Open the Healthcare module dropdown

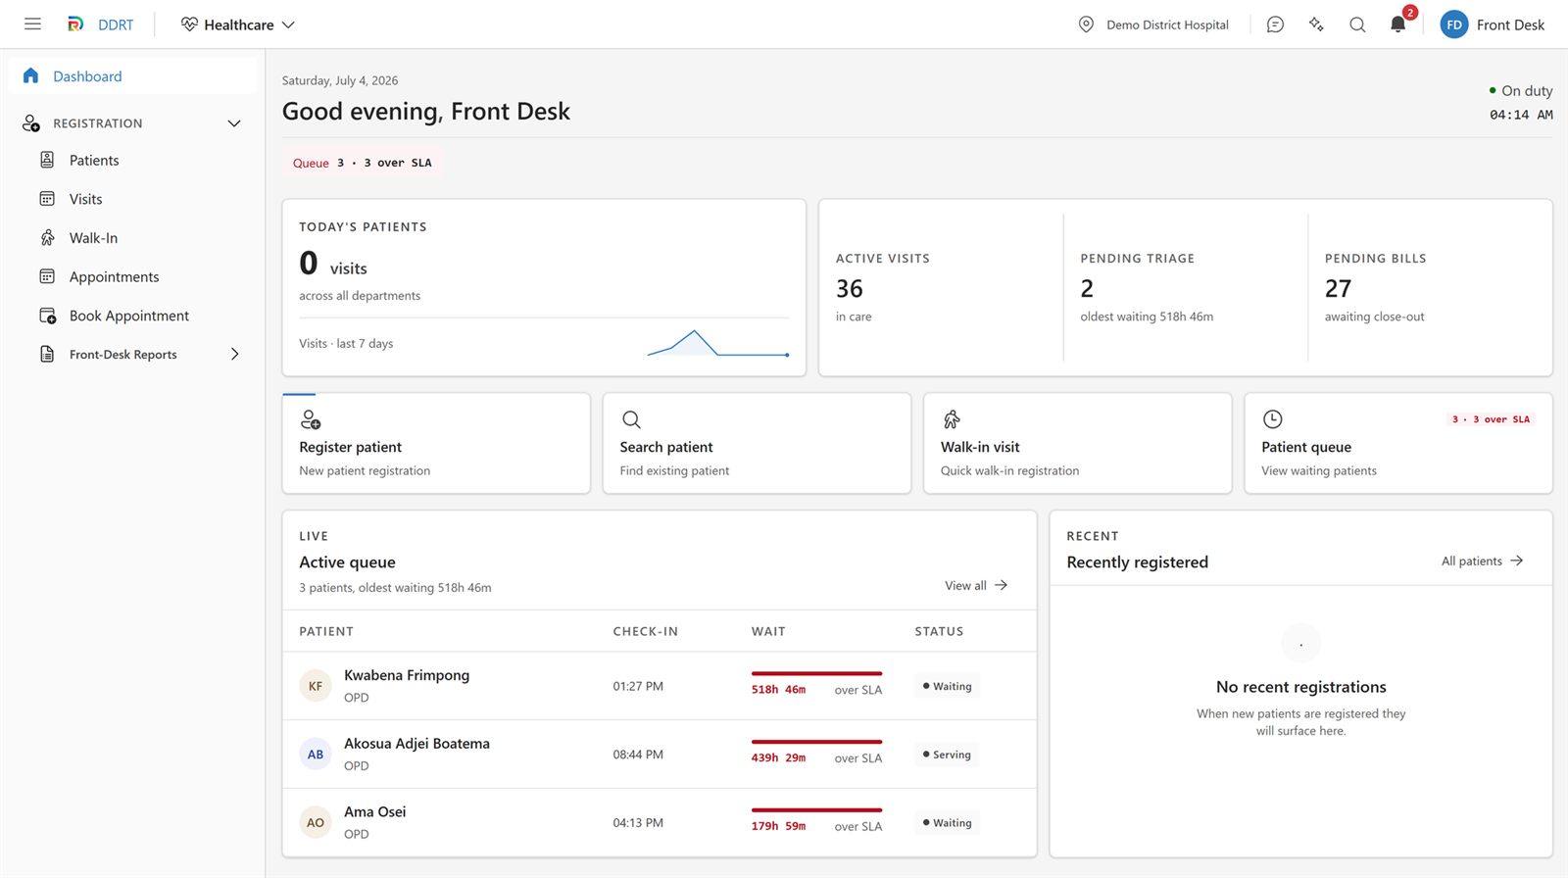(x=238, y=24)
